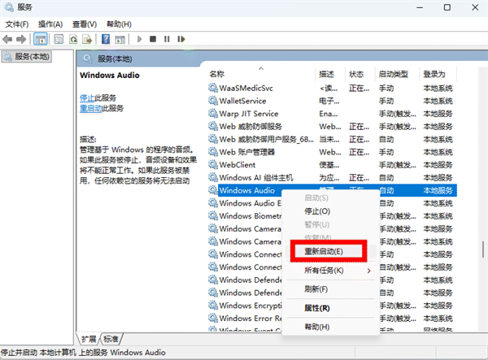
Task: Maximize the 服务 window
Action: (447, 7)
